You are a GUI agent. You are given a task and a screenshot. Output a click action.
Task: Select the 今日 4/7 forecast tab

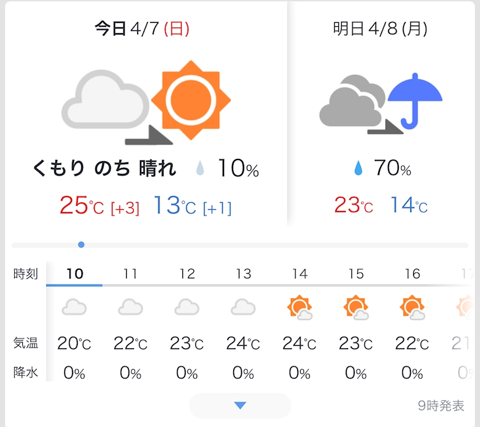point(142,29)
